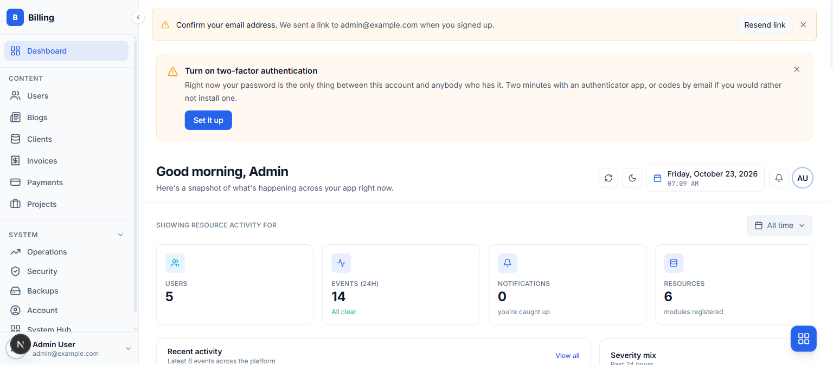Click the modules registered caption
The image size is (833, 365).
[x=694, y=312]
